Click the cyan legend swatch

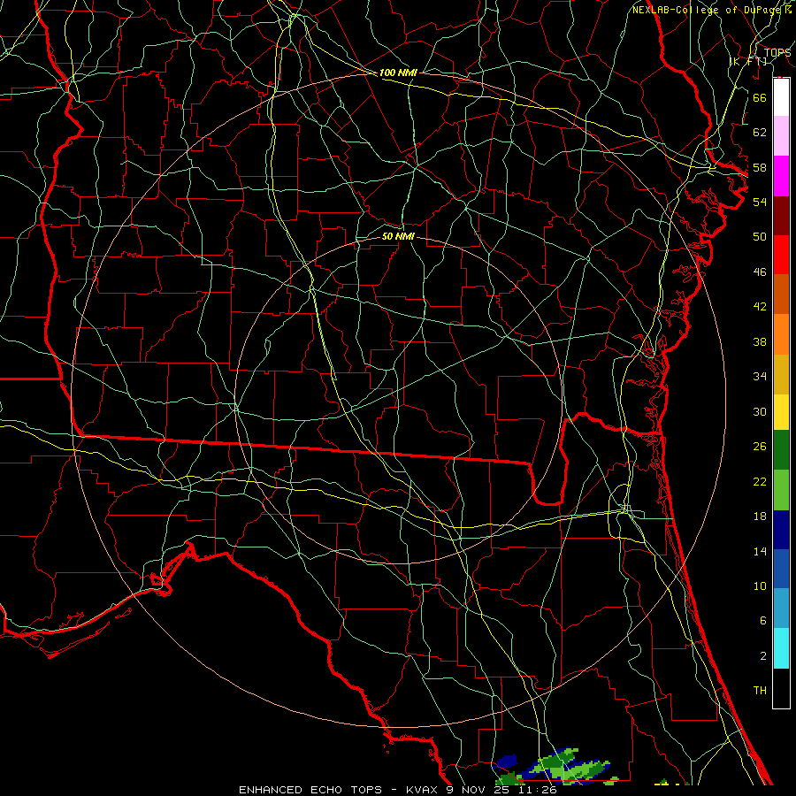point(781,648)
